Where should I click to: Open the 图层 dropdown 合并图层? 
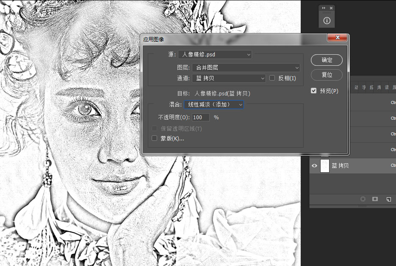(x=246, y=67)
